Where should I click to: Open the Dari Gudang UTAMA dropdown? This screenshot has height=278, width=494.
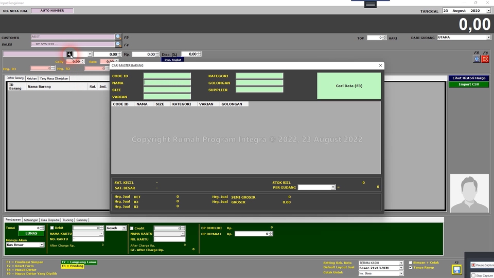coord(488,38)
